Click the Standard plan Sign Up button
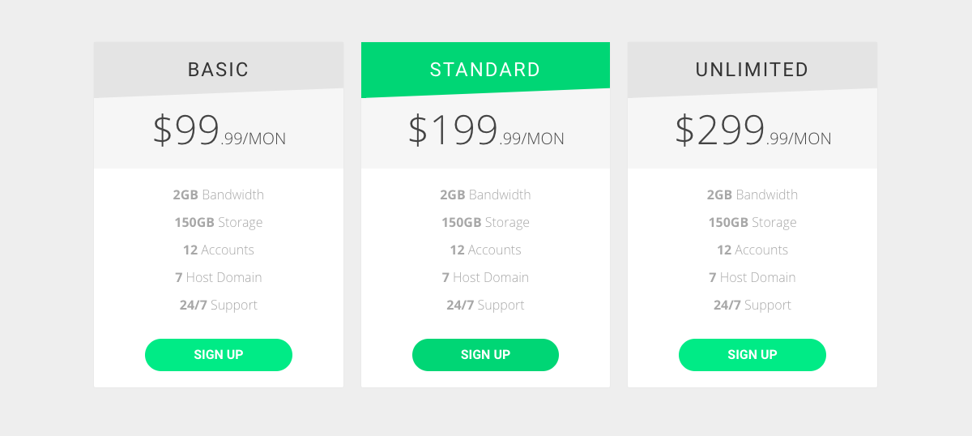This screenshot has height=436, width=972. click(x=485, y=355)
